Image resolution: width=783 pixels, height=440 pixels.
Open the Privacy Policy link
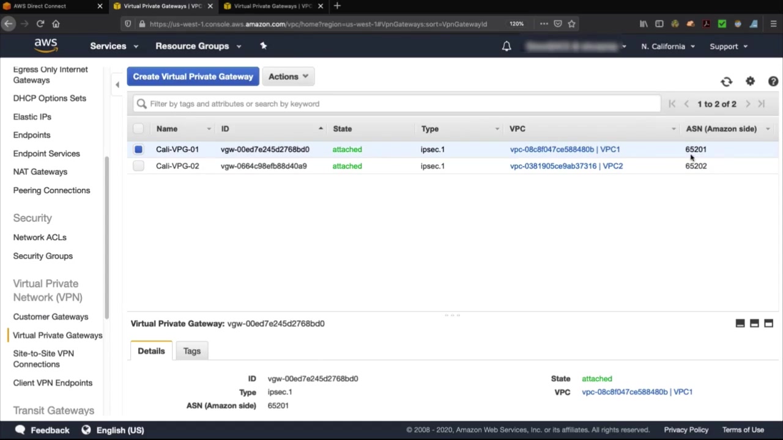[686, 430]
